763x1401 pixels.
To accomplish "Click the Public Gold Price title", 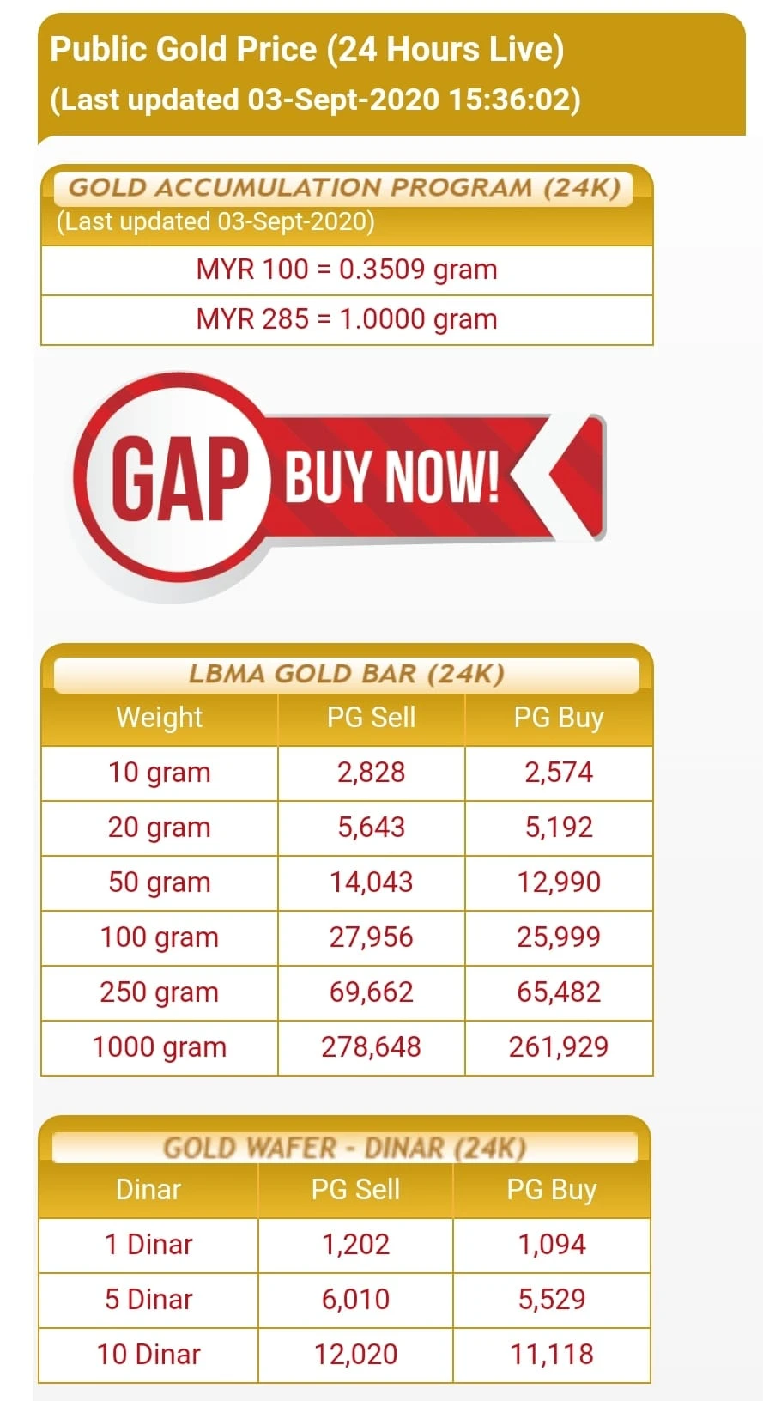I will [x=307, y=50].
